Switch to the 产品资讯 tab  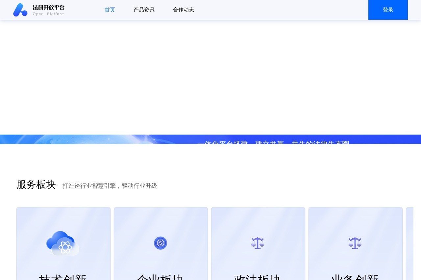144,10
